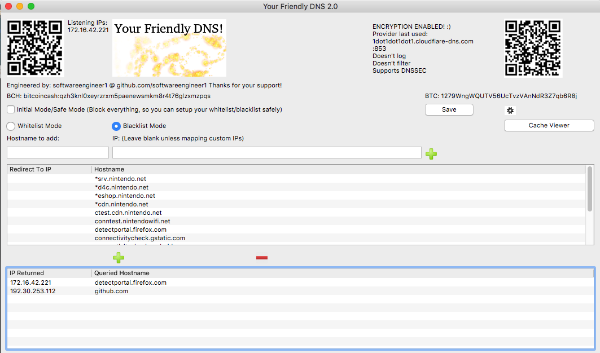Screen dimensions: 600x353
Task: Click the BTC address text
Action: (501, 96)
